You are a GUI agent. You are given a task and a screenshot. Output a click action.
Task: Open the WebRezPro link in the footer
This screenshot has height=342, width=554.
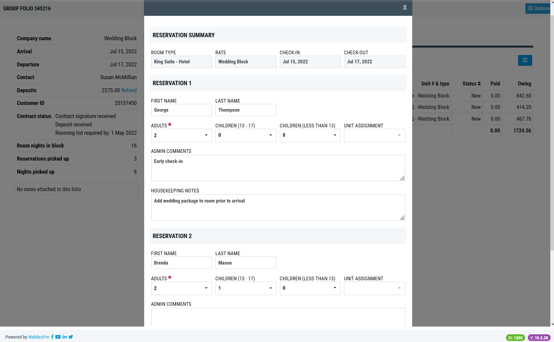point(39,337)
